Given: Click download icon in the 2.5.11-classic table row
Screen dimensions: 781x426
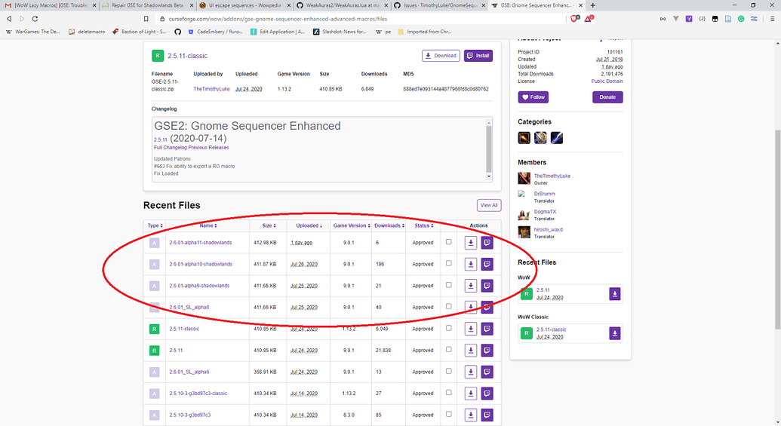Looking at the screenshot, I should 470,329.
